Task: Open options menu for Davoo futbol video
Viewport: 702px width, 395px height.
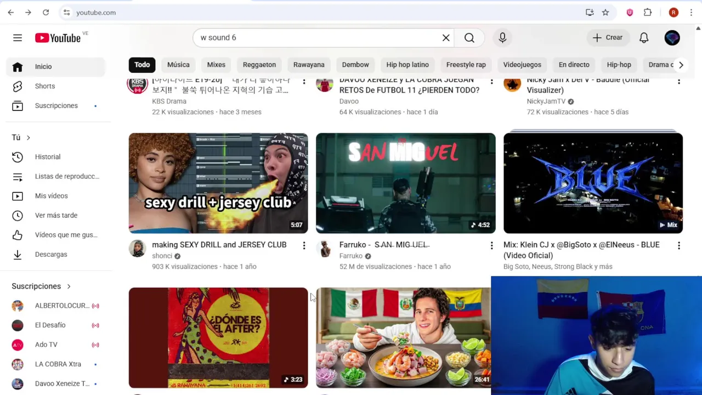Action: pos(491,81)
